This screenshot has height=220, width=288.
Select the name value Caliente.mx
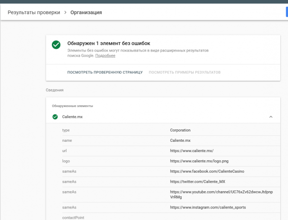pyautogui.click(x=180, y=141)
